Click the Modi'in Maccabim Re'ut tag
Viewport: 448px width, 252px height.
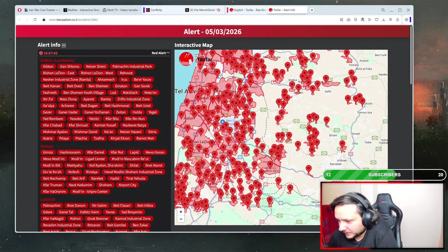(x=130, y=159)
